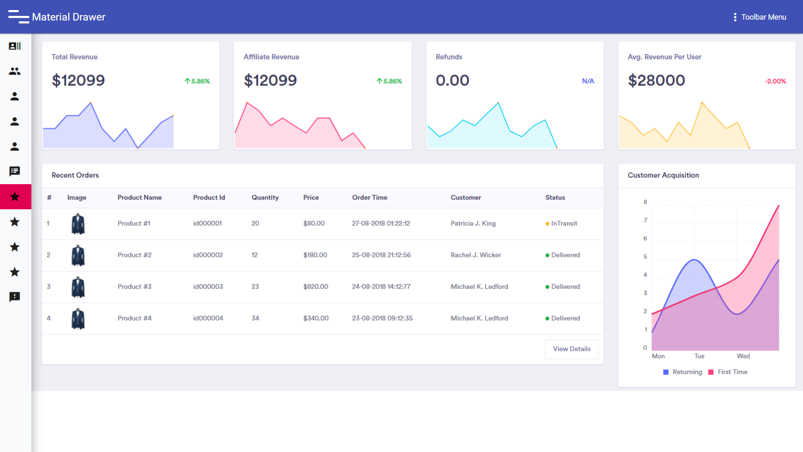Click customer name Rachel J. Wicker

point(476,255)
